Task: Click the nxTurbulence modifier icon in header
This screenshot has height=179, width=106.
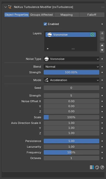Action: coord(10,7)
